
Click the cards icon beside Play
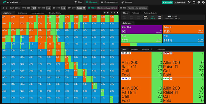pos(76,2)
